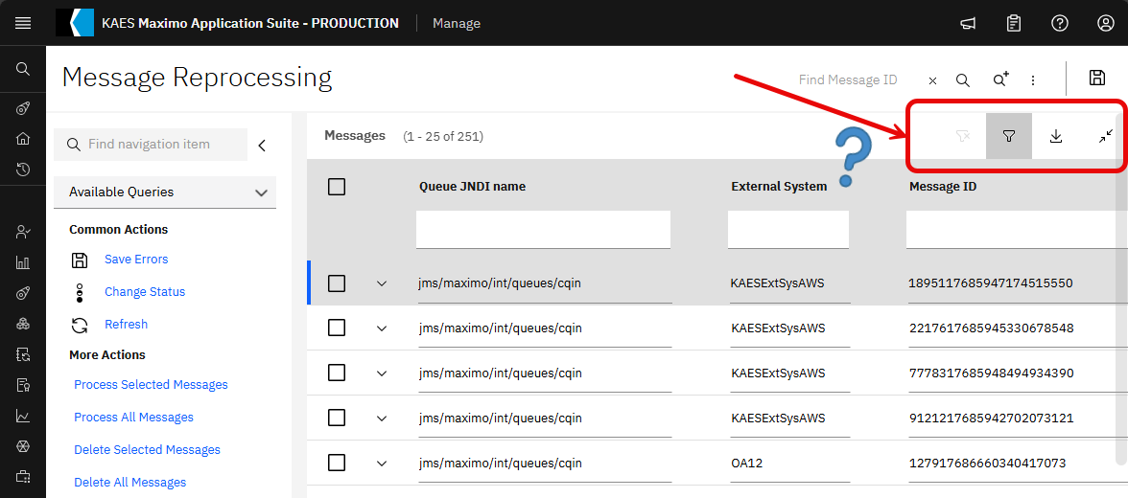The height and width of the screenshot is (498, 1128).
Task: Click the save disk icon in header
Action: point(1097,79)
